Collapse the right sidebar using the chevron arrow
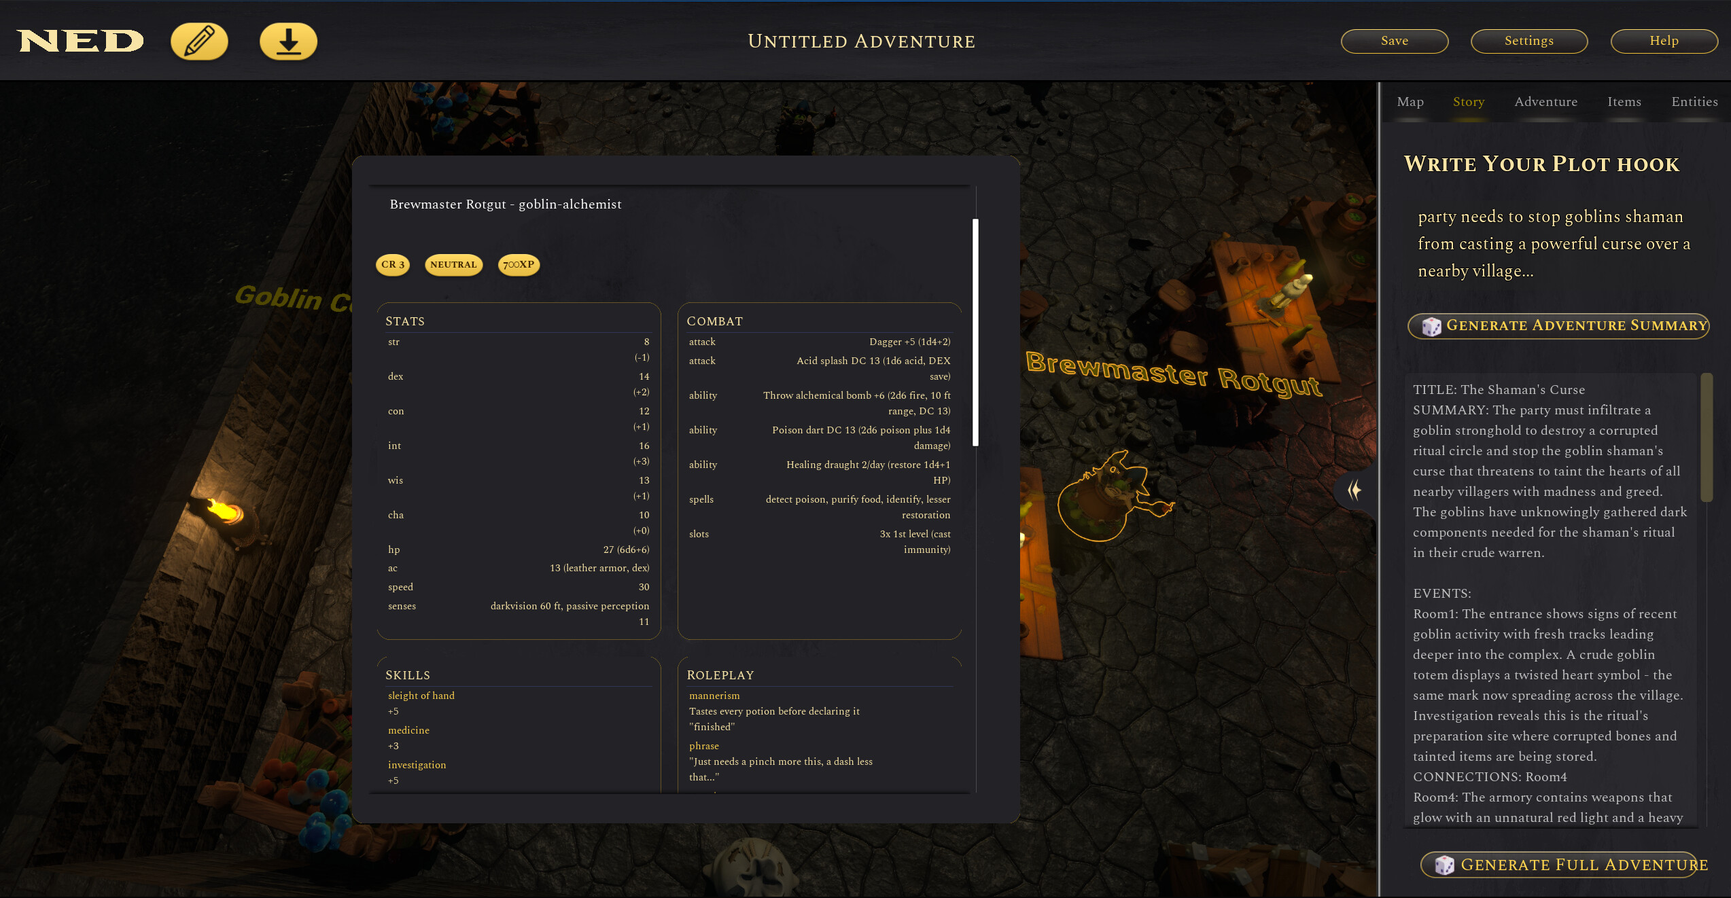 (x=1353, y=490)
